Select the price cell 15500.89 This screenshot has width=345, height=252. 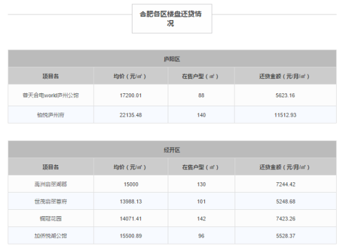coord(130,235)
